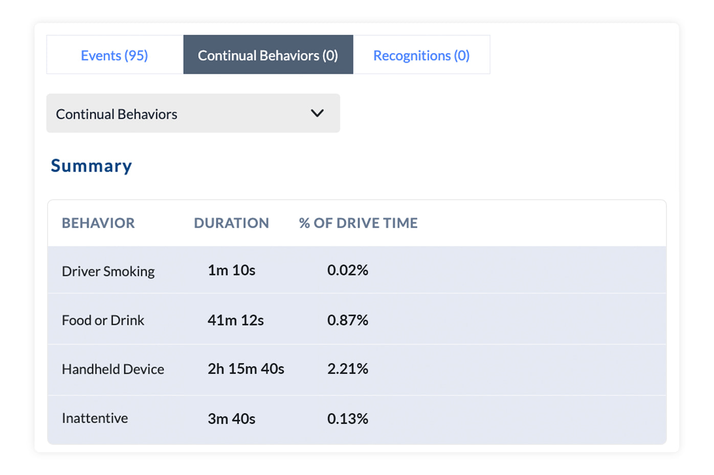Switch to the Events (95) tab
The image size is (714, 475).
point(114,55)
